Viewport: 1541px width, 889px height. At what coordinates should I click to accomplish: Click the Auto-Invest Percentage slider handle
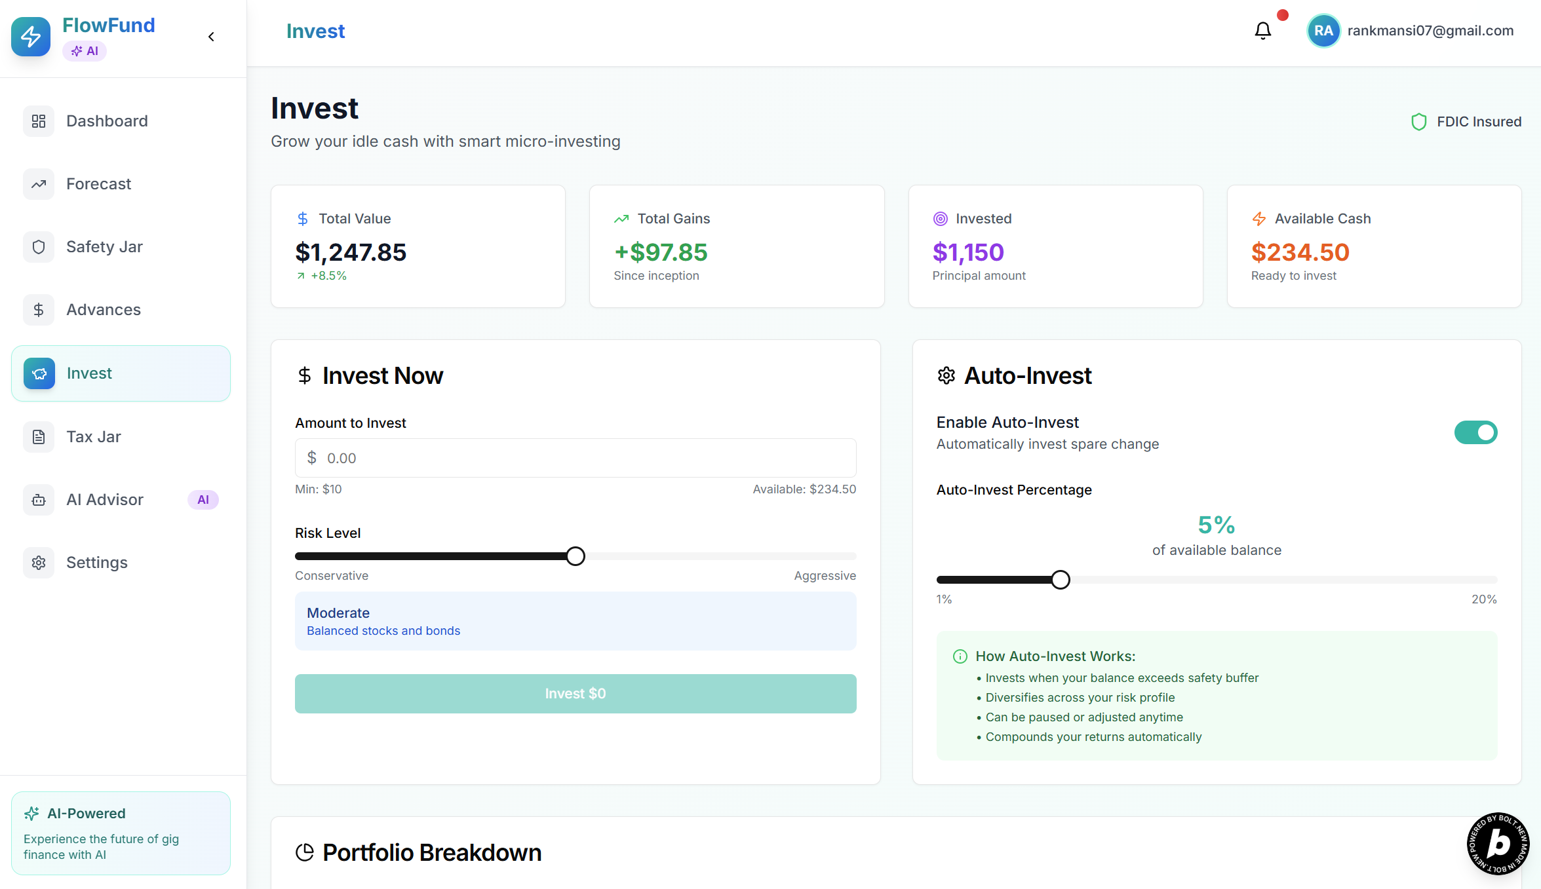(1060, 580)
